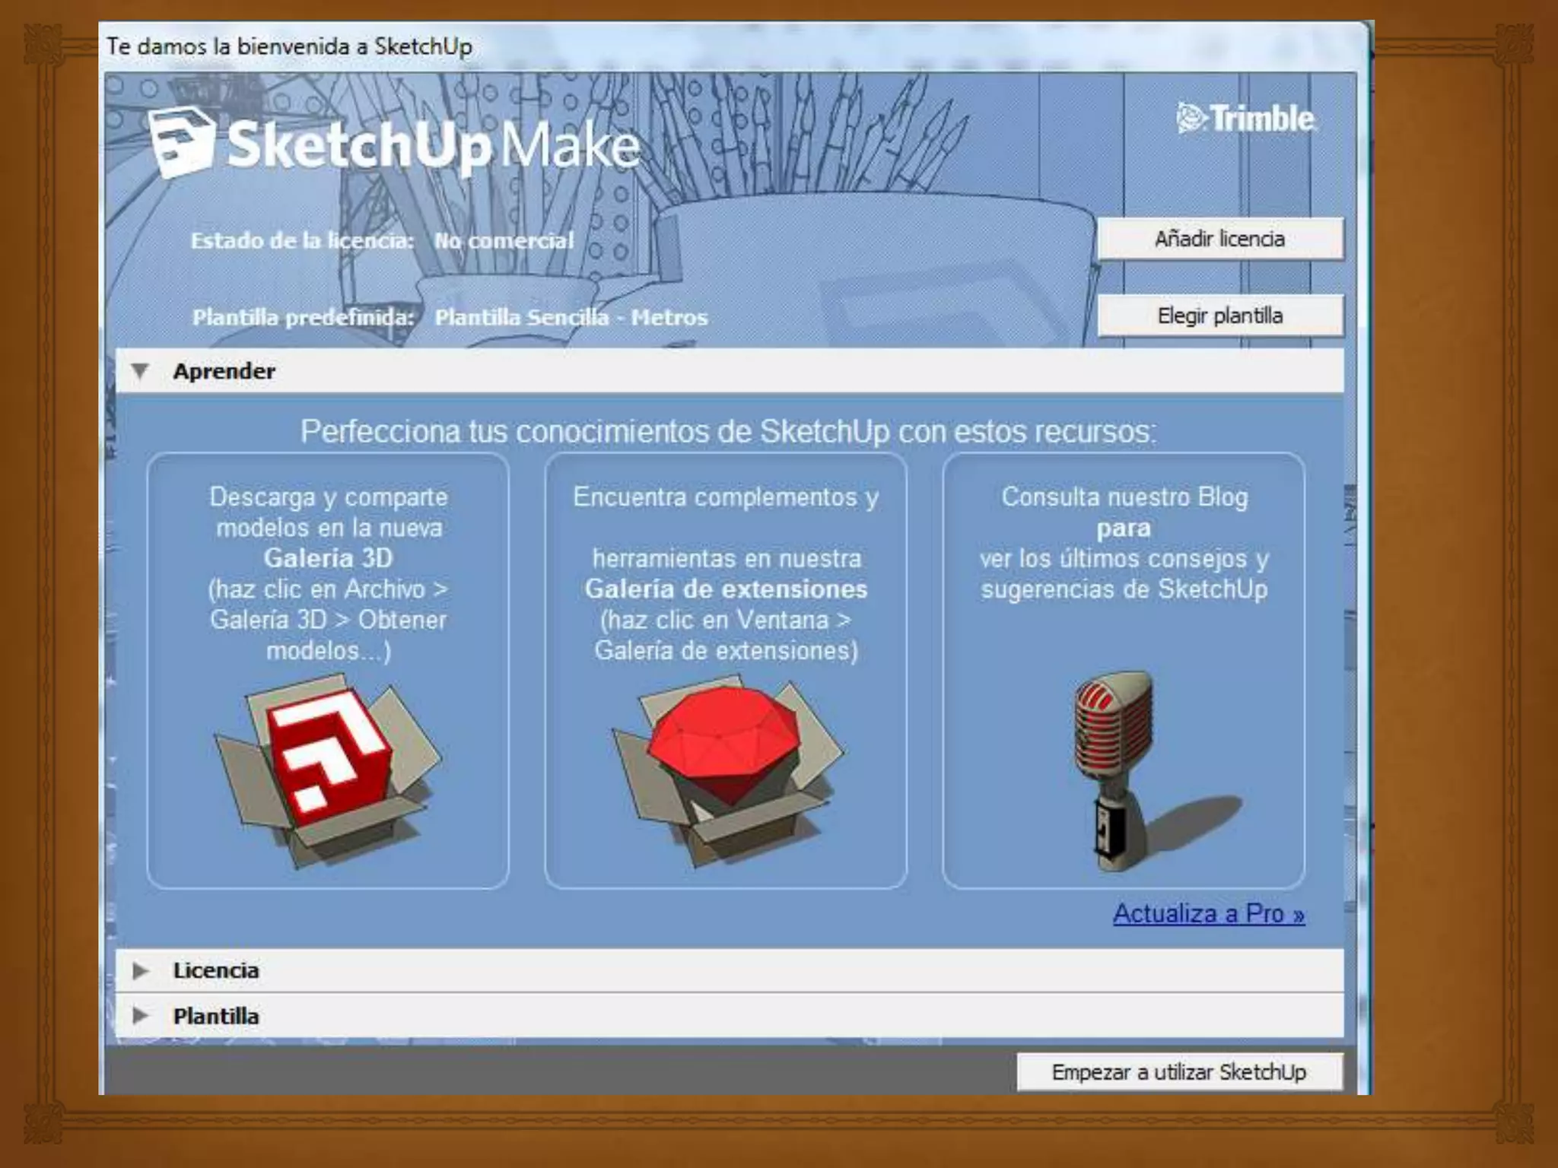Click the Añadir licencia button

[x=1219, y=239]
